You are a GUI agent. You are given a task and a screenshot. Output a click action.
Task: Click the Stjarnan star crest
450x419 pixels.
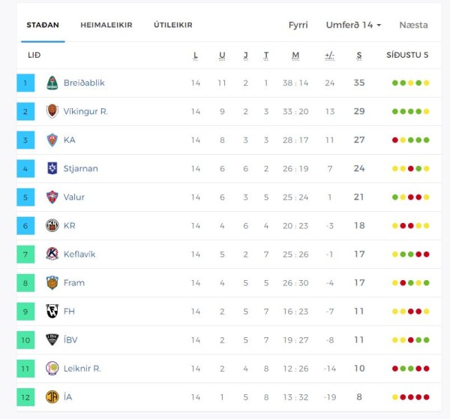(x=52, y=168)
